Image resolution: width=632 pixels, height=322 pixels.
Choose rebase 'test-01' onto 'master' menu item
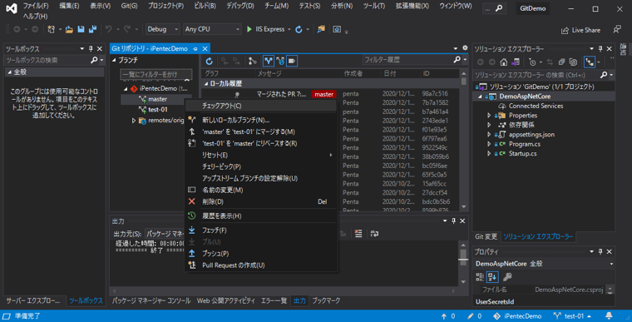click(x=260, y=143)
